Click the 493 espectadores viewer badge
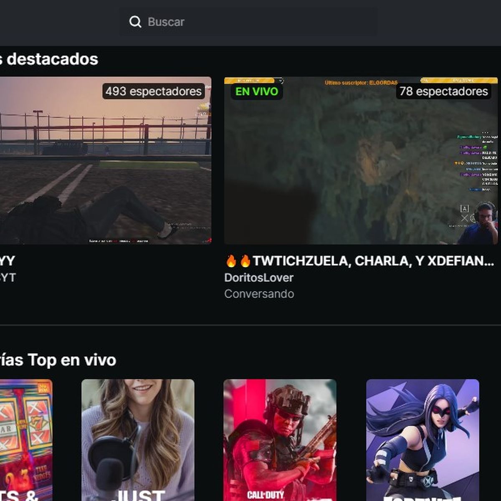This screenshot has height=501, width=501. (x=153, y=91)
